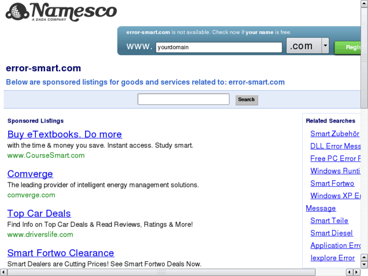368x276 pixels.
Task: Click the green Register button
Action: (x=348, y=48)
